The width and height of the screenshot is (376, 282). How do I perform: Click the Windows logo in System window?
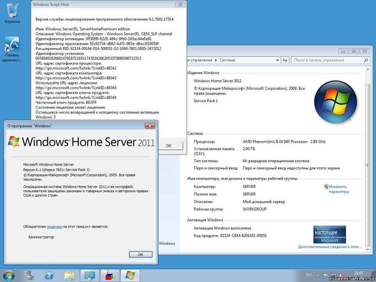[335, 102]
